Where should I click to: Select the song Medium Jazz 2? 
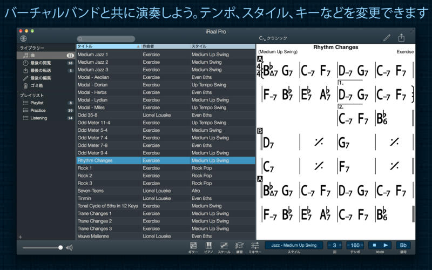166,62
